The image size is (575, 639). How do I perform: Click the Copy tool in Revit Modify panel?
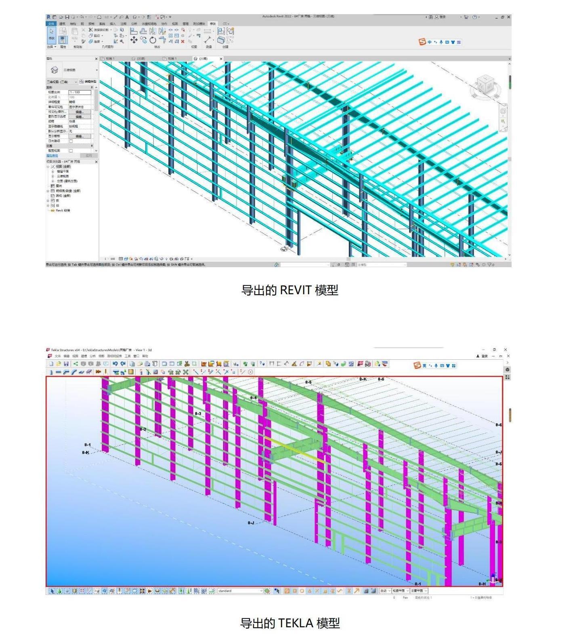(143, 40)
